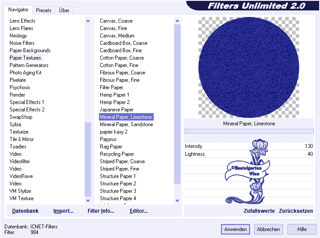
Task: Select Noise Filters category
Action: tap(22, 43)
